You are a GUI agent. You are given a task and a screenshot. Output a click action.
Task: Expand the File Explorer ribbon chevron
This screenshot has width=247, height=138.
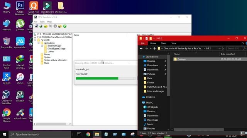point(243,43)
